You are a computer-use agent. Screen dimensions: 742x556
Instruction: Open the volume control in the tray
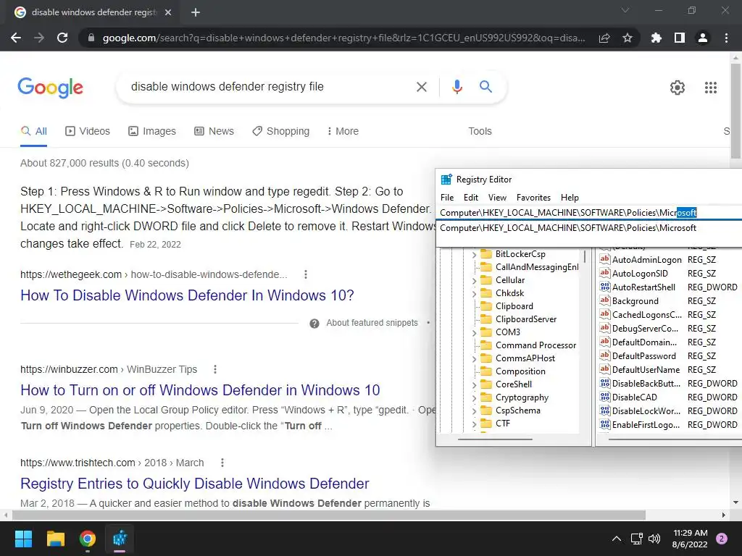tap(654, 539)
